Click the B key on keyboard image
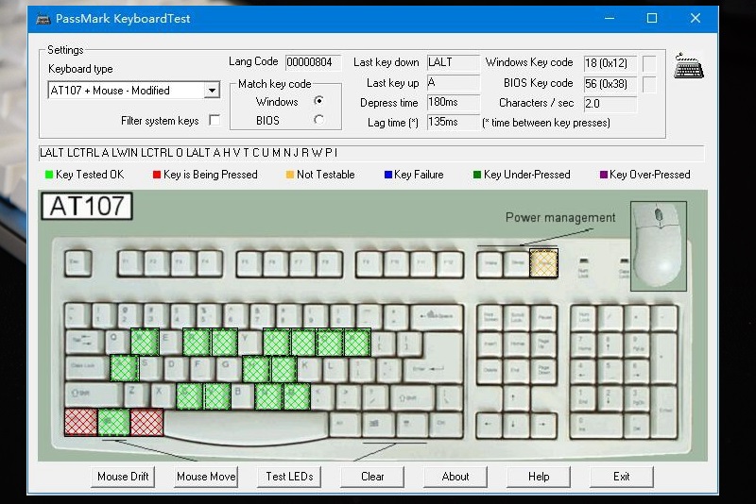Viewport: 756px width, 504px height. coord(242,395)
